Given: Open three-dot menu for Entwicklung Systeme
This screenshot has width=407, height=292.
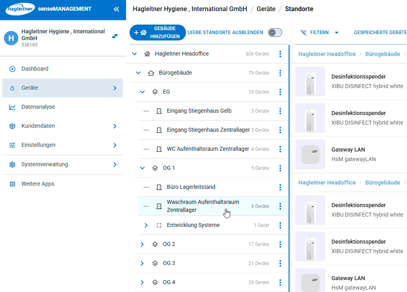Looking at the screenshot, I should coord(280,225).
